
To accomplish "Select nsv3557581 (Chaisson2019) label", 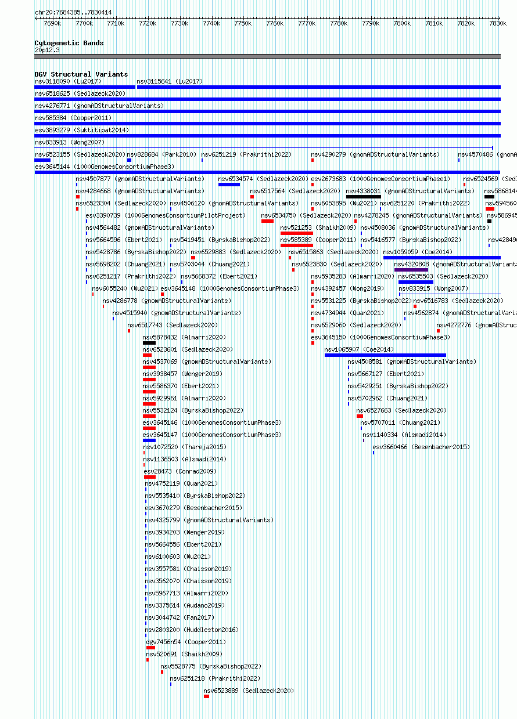I will [188, 569].
